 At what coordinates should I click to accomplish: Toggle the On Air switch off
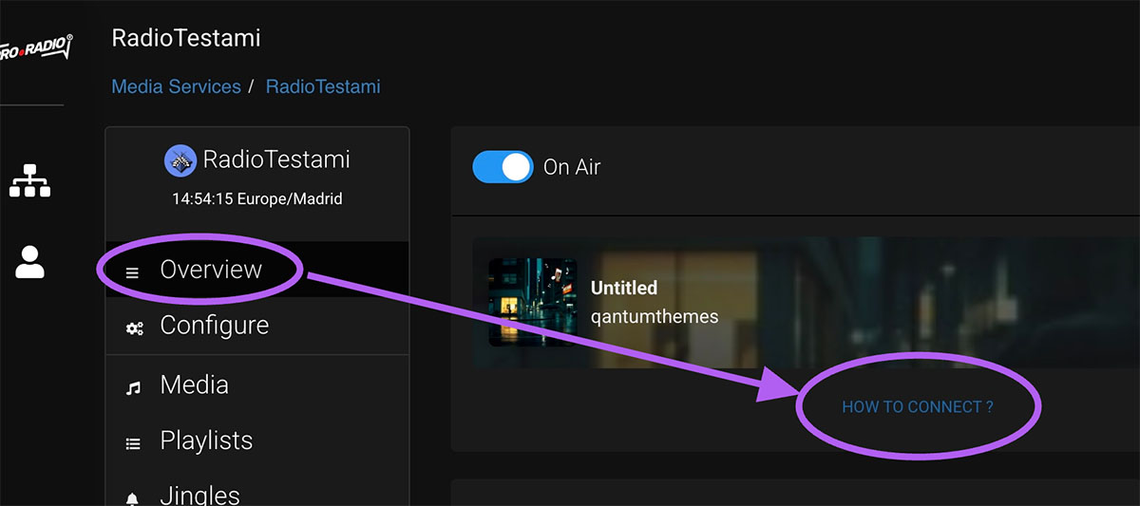click(502, 167)
